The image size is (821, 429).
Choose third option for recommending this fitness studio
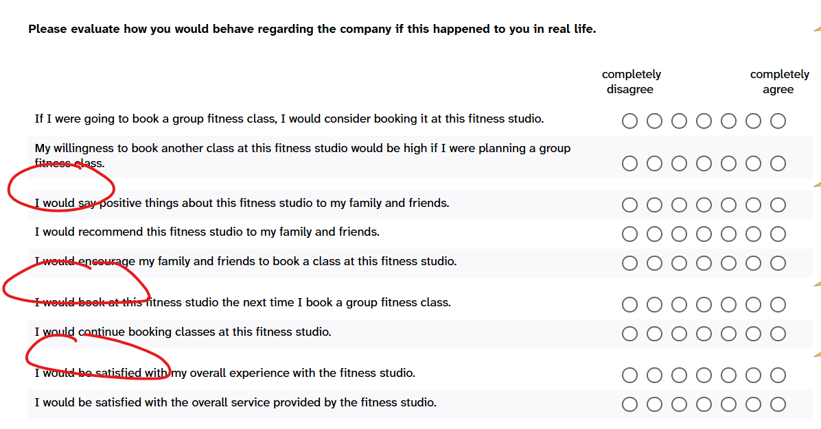click(679, 234)
